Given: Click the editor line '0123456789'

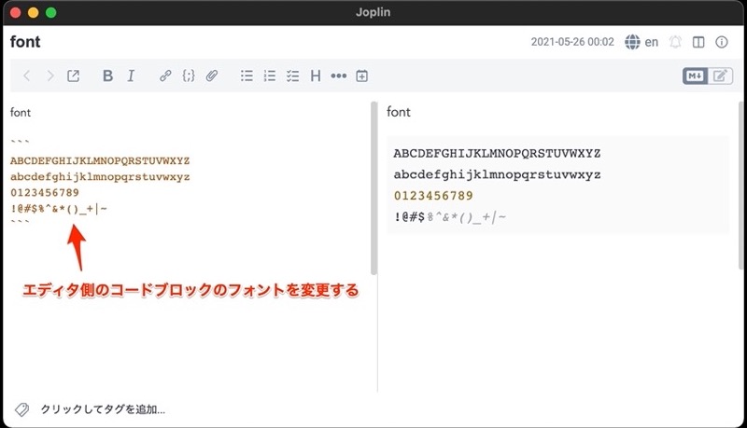Looking at the screenshot, I should pos(45,193).
